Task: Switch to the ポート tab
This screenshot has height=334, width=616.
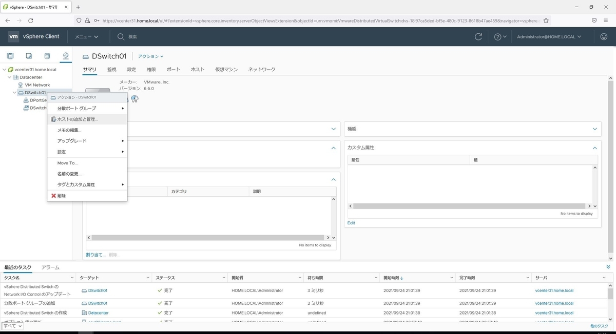Action: tap(174, 69)
